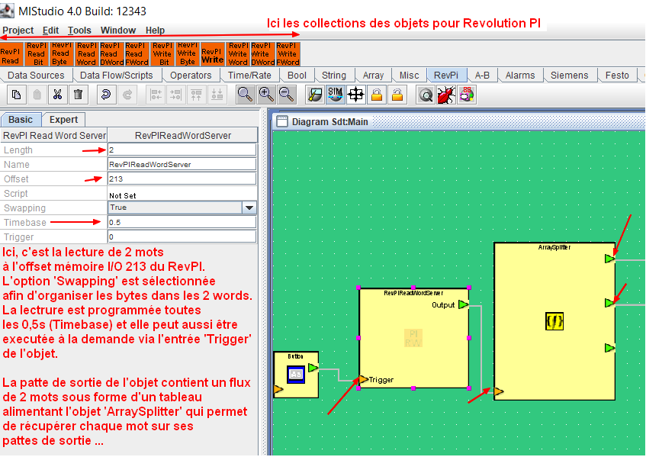The width and height of the screenshot is (646, 457).
Task: Click the align left edges icon
Action: pos(156,95)
